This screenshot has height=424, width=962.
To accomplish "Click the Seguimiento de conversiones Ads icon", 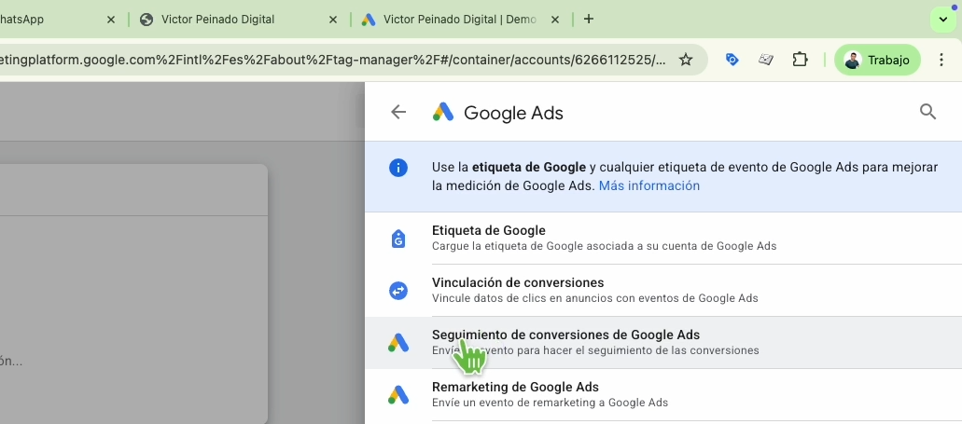I will pyautogui.click(x=398, y=343).
